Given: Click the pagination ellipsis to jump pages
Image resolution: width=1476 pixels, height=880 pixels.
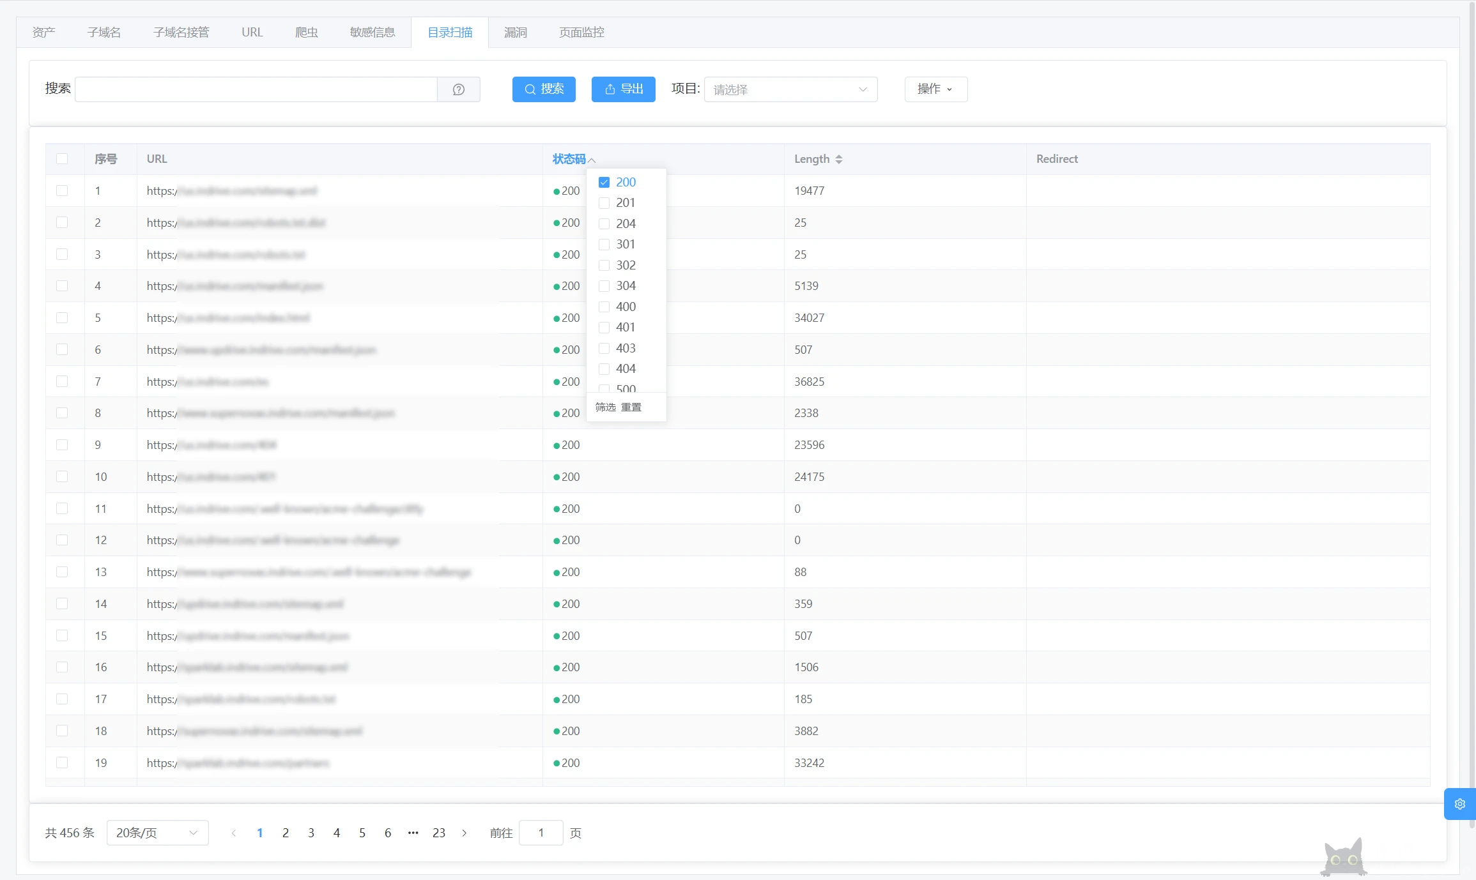Looking at the screenshot, I should pyautogui.click(x=413, y=833).
